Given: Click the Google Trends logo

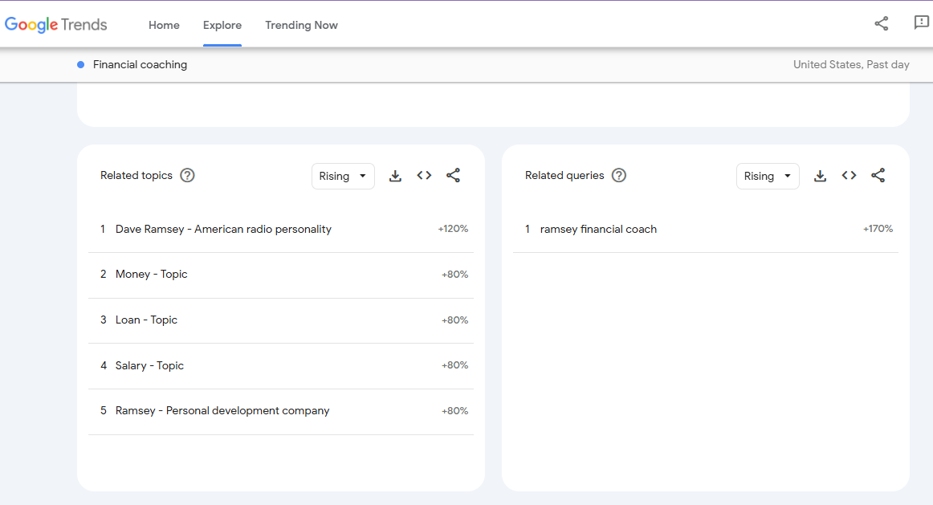Looking at the screenshot, I should (55, 24).
